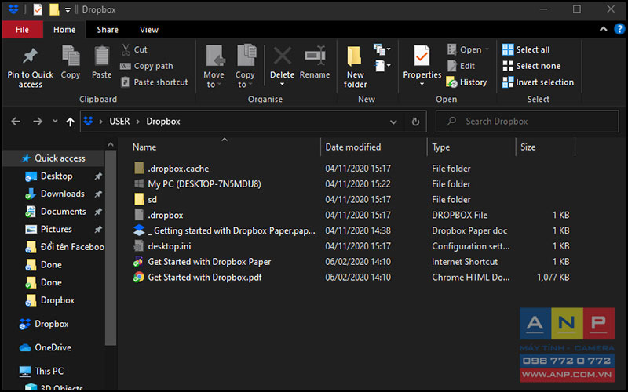Open Documents in Quick access
The image size is (628, 392).
64,212
